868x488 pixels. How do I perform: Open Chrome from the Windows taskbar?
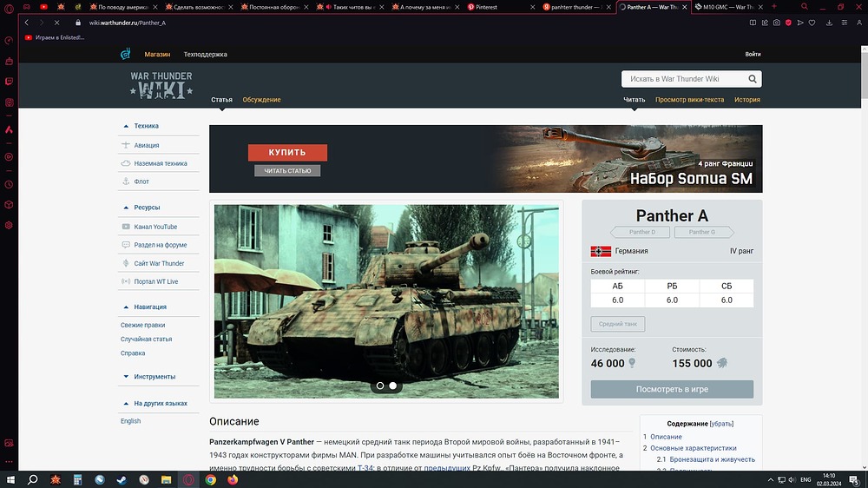click(x=210, y=479)
